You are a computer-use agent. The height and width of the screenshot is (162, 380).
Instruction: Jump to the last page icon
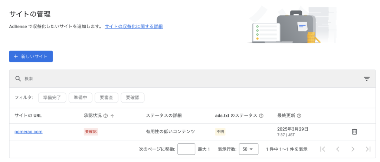click(368, 149)
